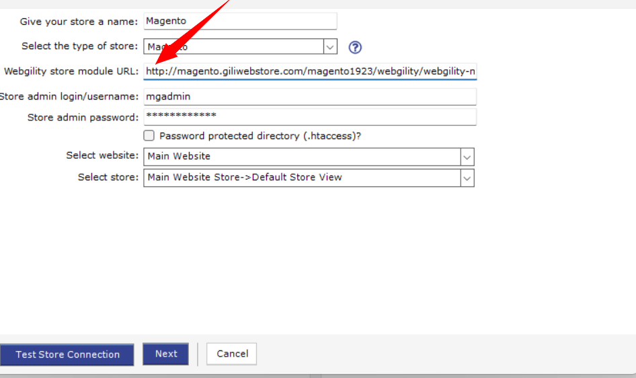Screen dimensions: 636x378
Task: Click the 'Select the type of store:' label
Action: tap(79, 46)
